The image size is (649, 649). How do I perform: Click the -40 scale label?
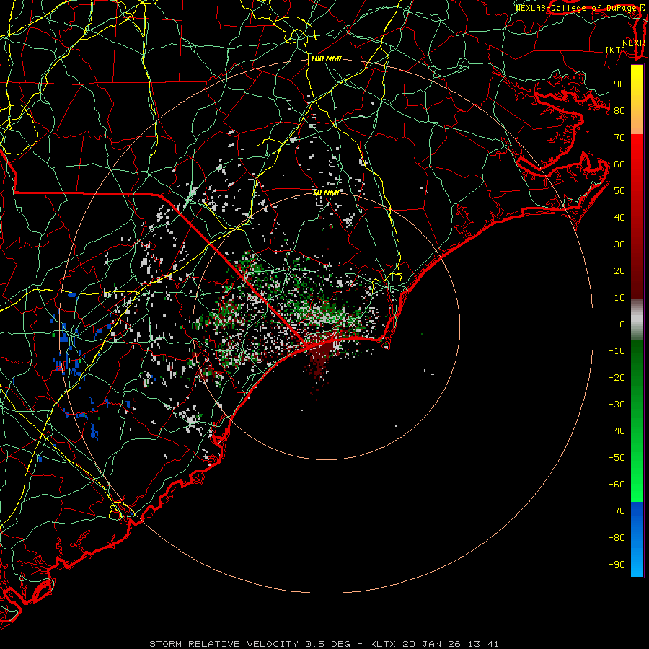tap(617, 431)
